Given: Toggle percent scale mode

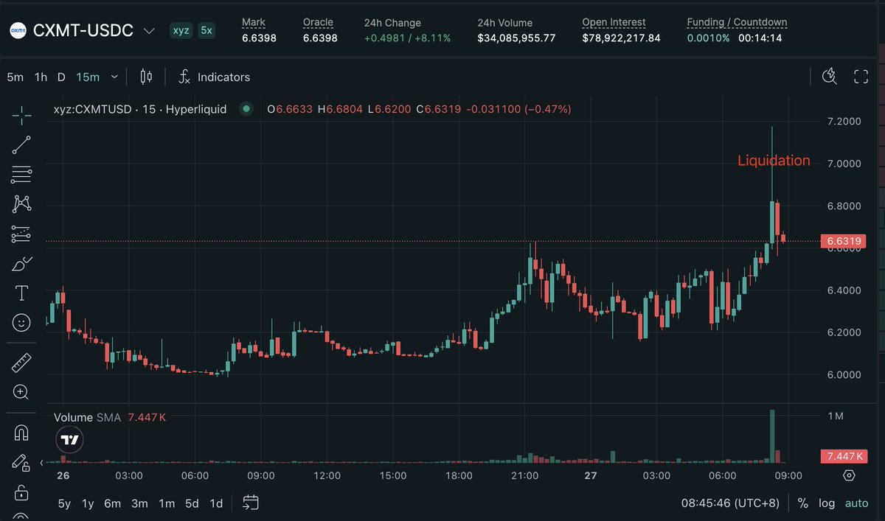Looking at the screenshot, I should click(x=803, y=503).
